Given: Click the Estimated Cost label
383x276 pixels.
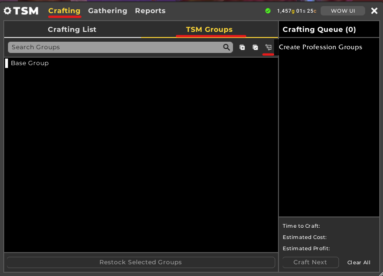Looking at the screenshot, I should click(x=305, y=237).
